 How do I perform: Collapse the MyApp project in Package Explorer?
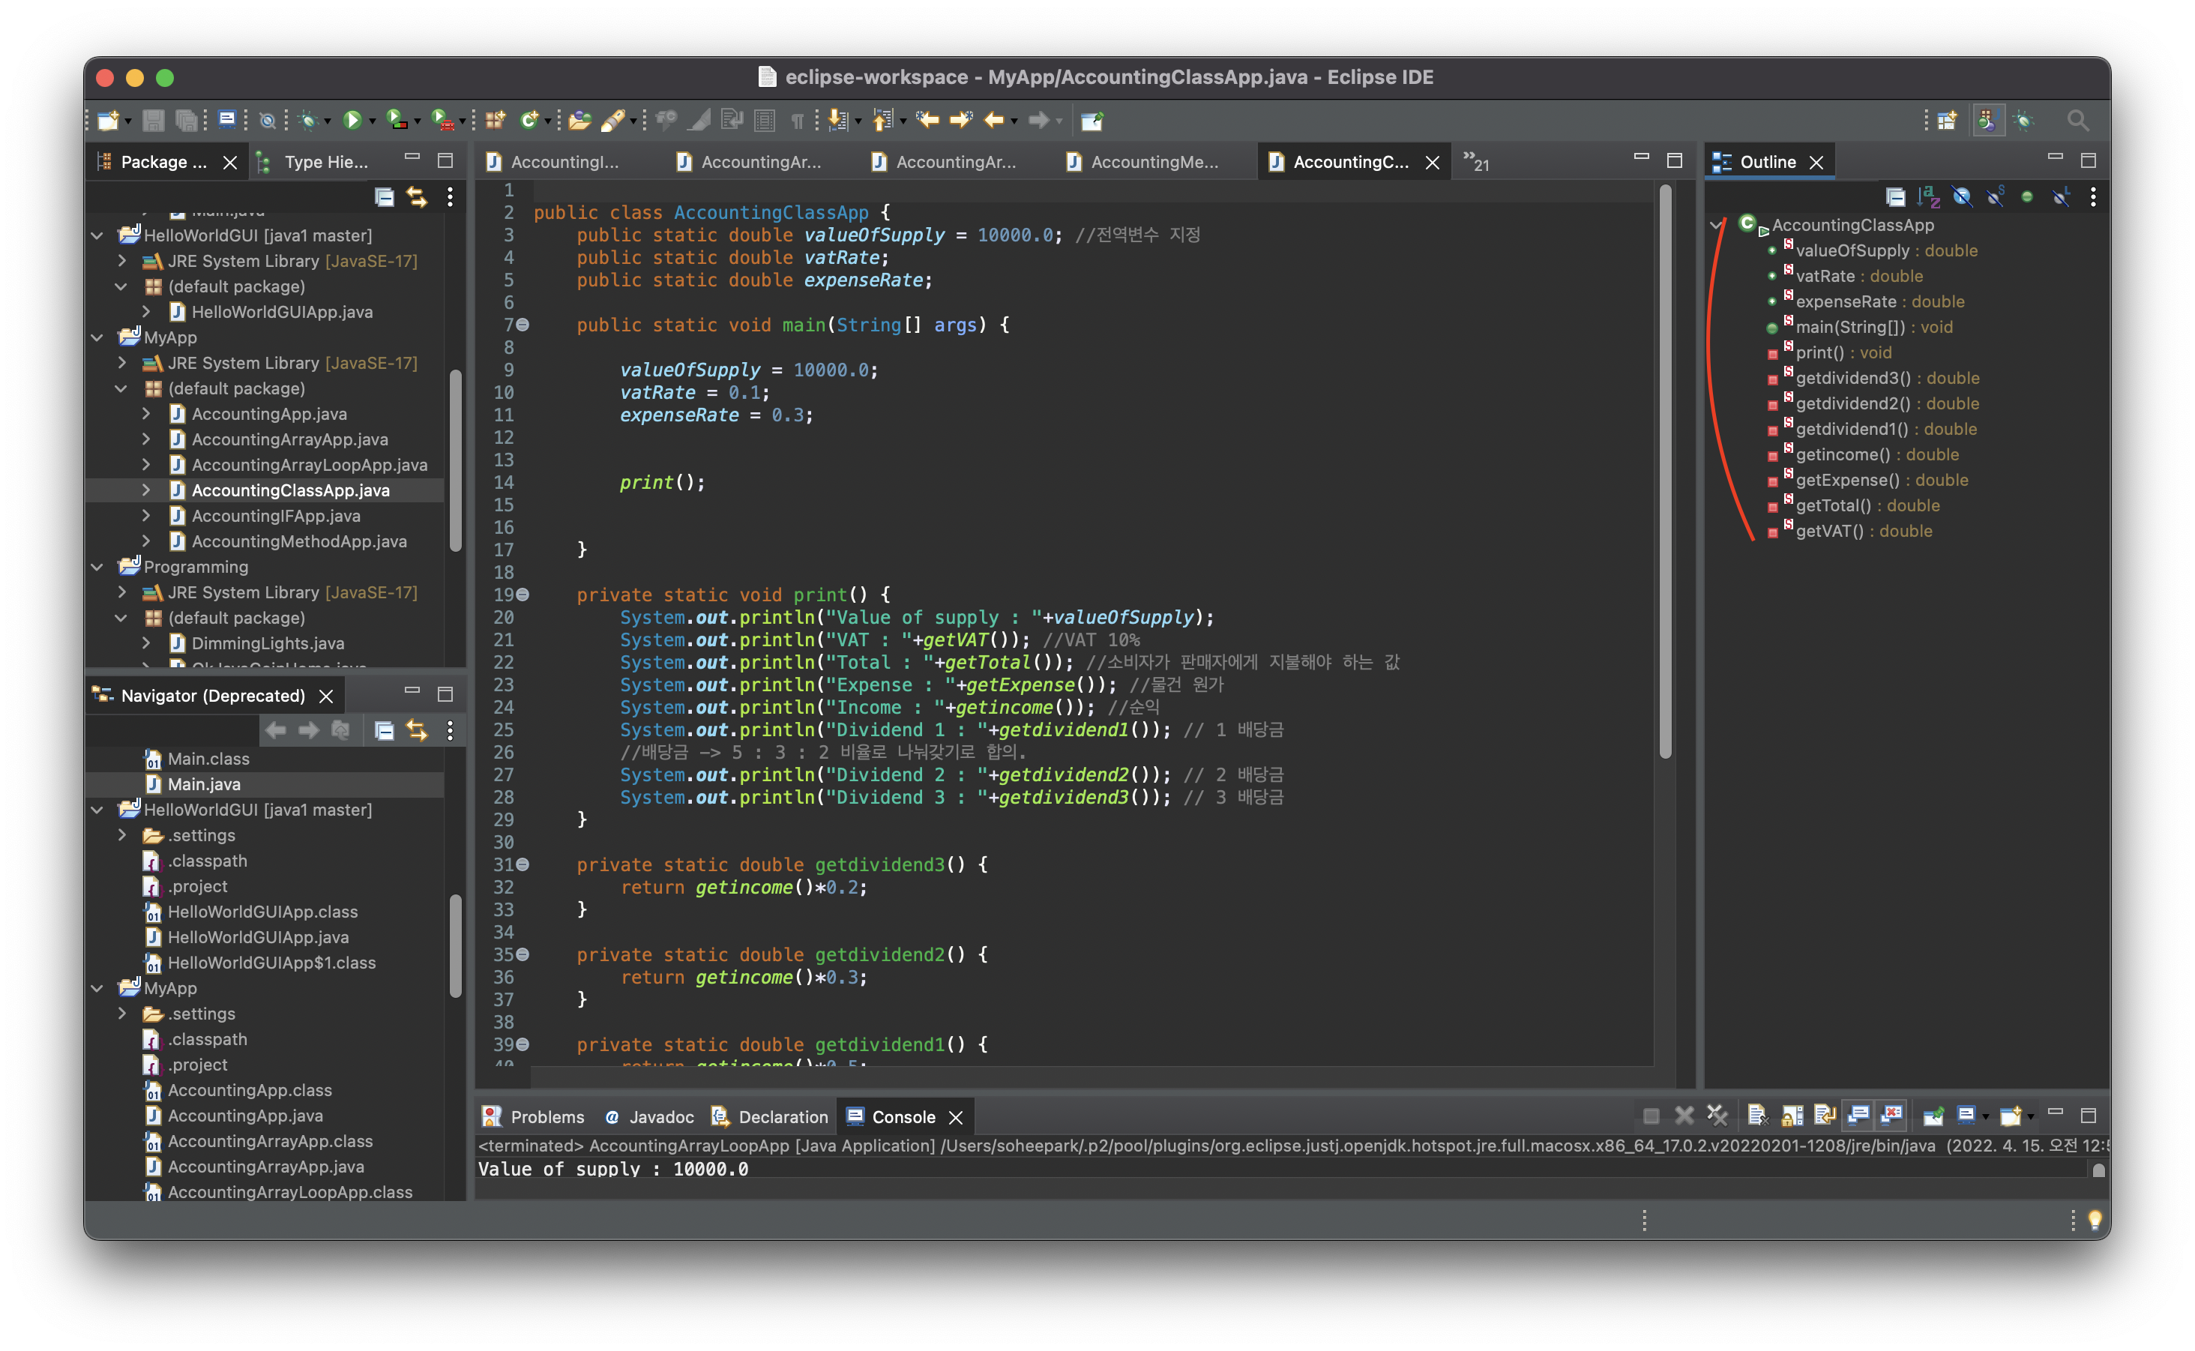tap(97, 337)
